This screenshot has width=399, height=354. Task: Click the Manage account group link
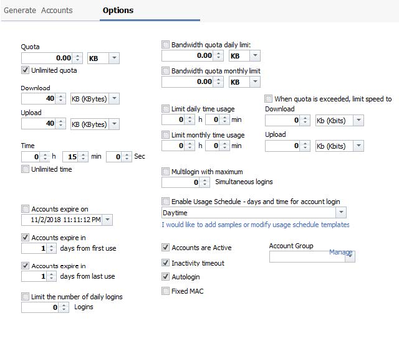tap(341, 252)
